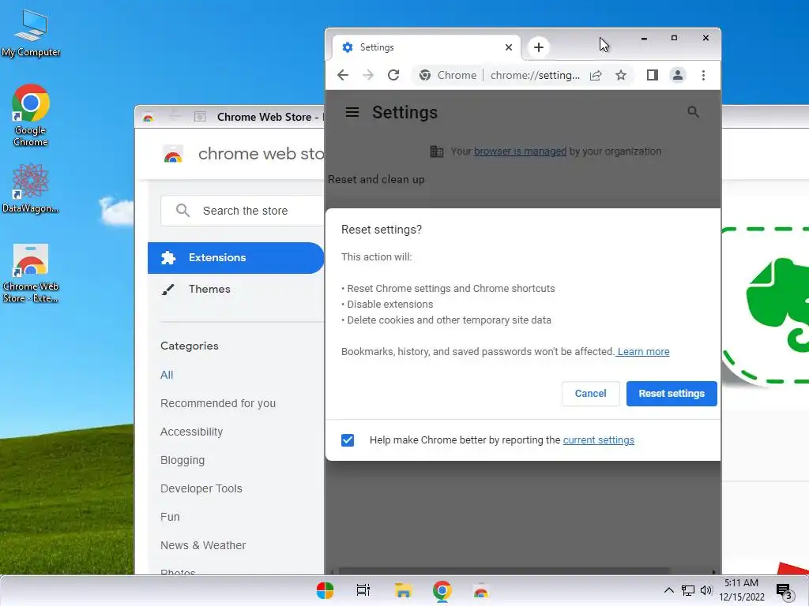The image size is (809, 606).
Task: Open My Computer desktop icon
Action: [31, 33]
